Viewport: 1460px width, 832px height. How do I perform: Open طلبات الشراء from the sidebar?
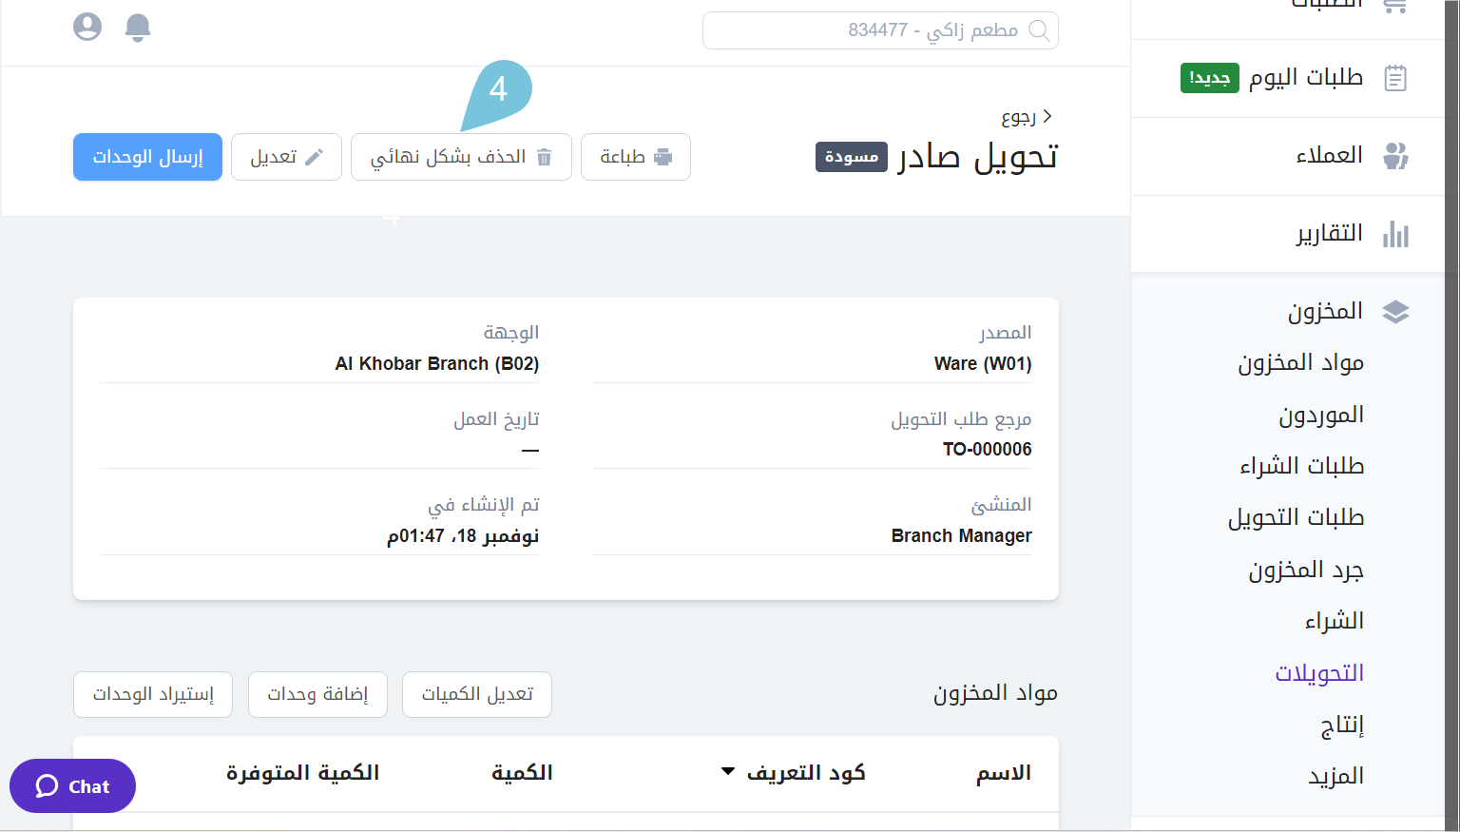[1302, 466]
